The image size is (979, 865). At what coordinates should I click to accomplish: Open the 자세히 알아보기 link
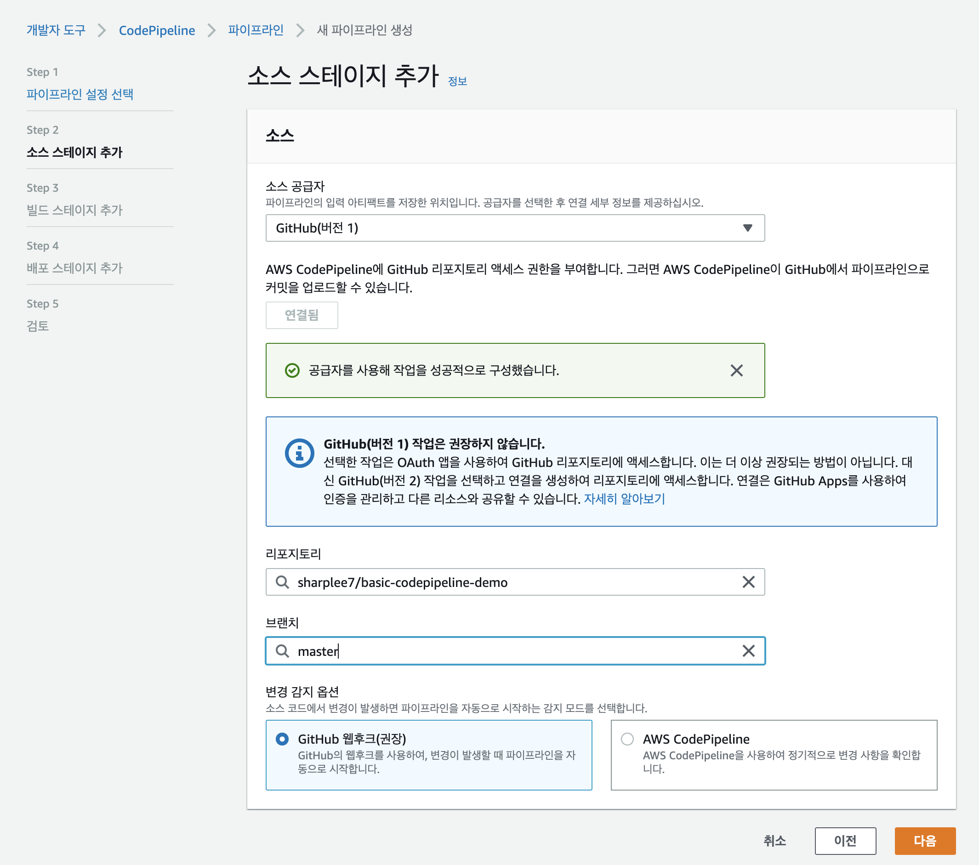click(625, 499)
